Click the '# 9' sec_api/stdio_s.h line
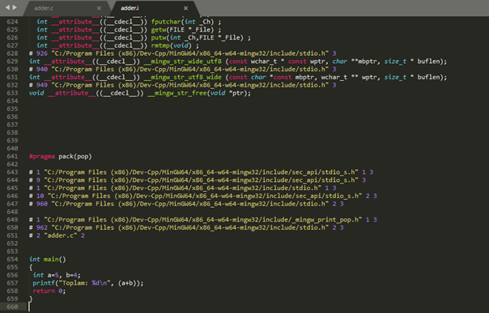This screenshot has width=489, height=313. tap(198, 180)
